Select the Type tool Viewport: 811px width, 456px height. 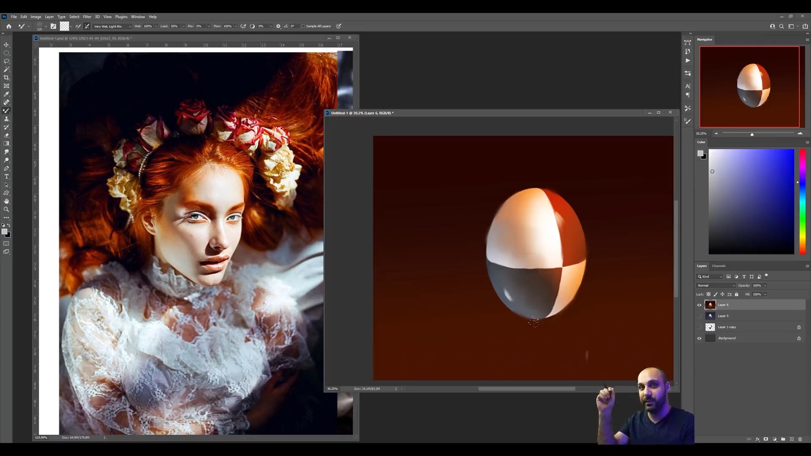click(x=6, y=176)
